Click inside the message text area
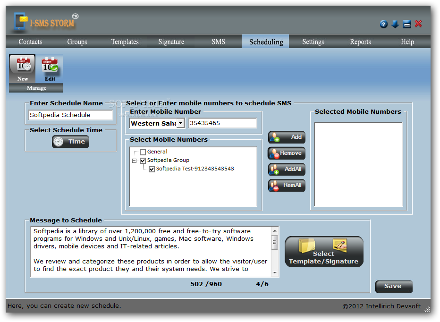Image resolution: width=440 pixels, height=322 pixels. click(151, 252)
